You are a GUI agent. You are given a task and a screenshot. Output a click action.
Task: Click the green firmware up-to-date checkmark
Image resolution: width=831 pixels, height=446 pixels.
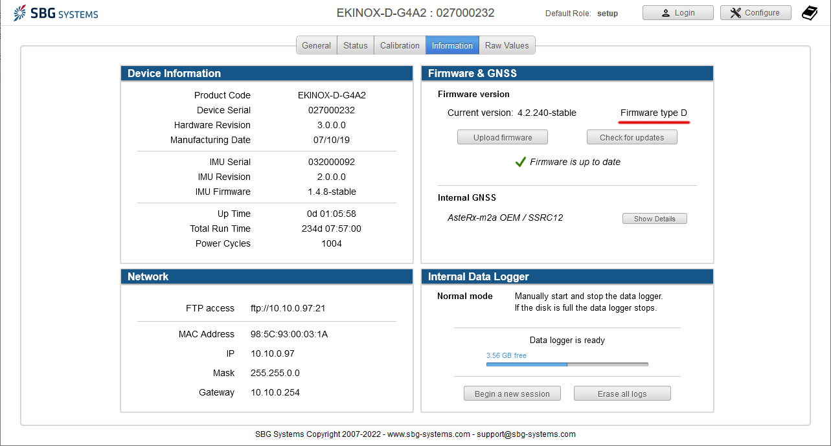tap(520, 162)
